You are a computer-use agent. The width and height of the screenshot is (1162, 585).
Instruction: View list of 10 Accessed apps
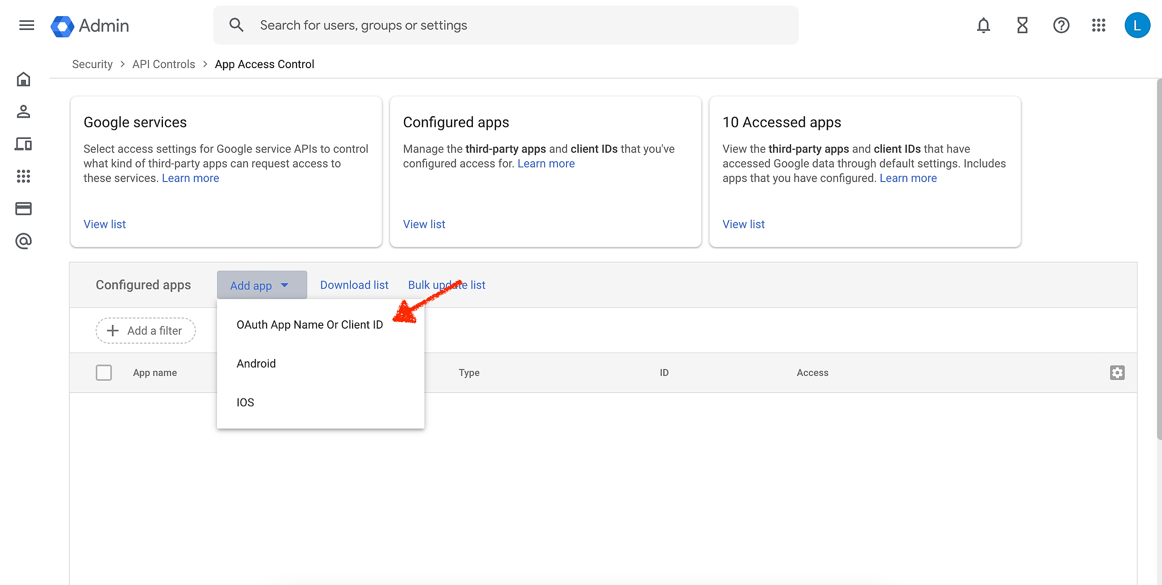[743, 224]
